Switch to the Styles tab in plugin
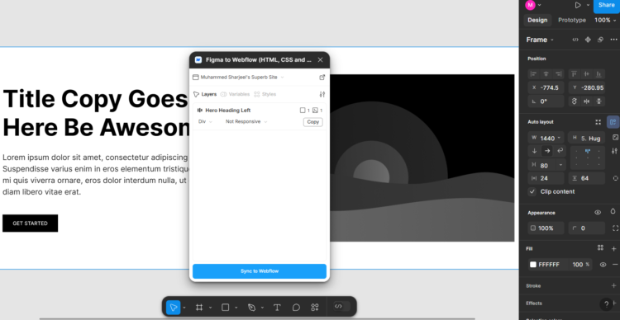620x320 pixels. [x=265, y=94]
